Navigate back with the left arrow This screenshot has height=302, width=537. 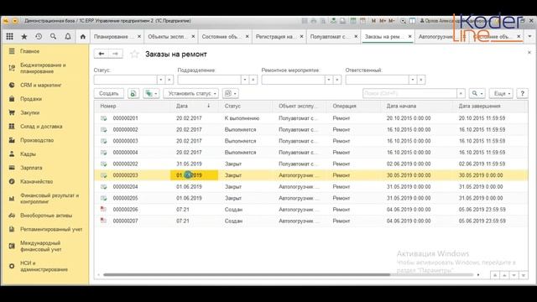pos(102,54)
